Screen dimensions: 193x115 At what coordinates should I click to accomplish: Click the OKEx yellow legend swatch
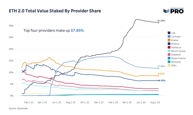click(169, 65)
